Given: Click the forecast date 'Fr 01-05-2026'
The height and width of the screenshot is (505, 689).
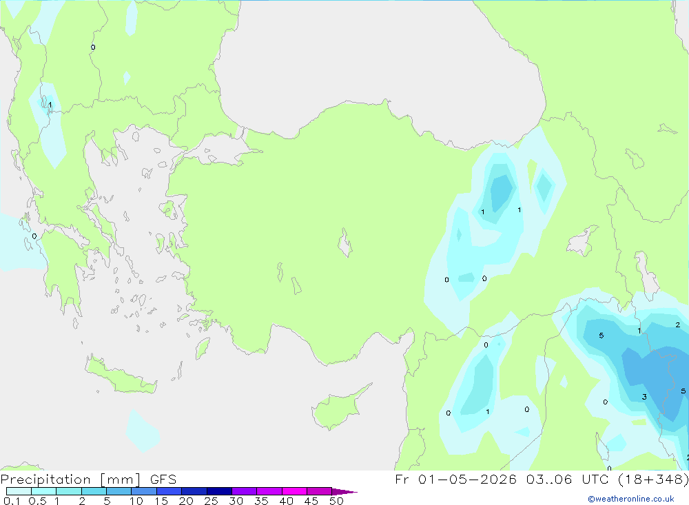Looking at the screenshot, I should pos(455,479).
